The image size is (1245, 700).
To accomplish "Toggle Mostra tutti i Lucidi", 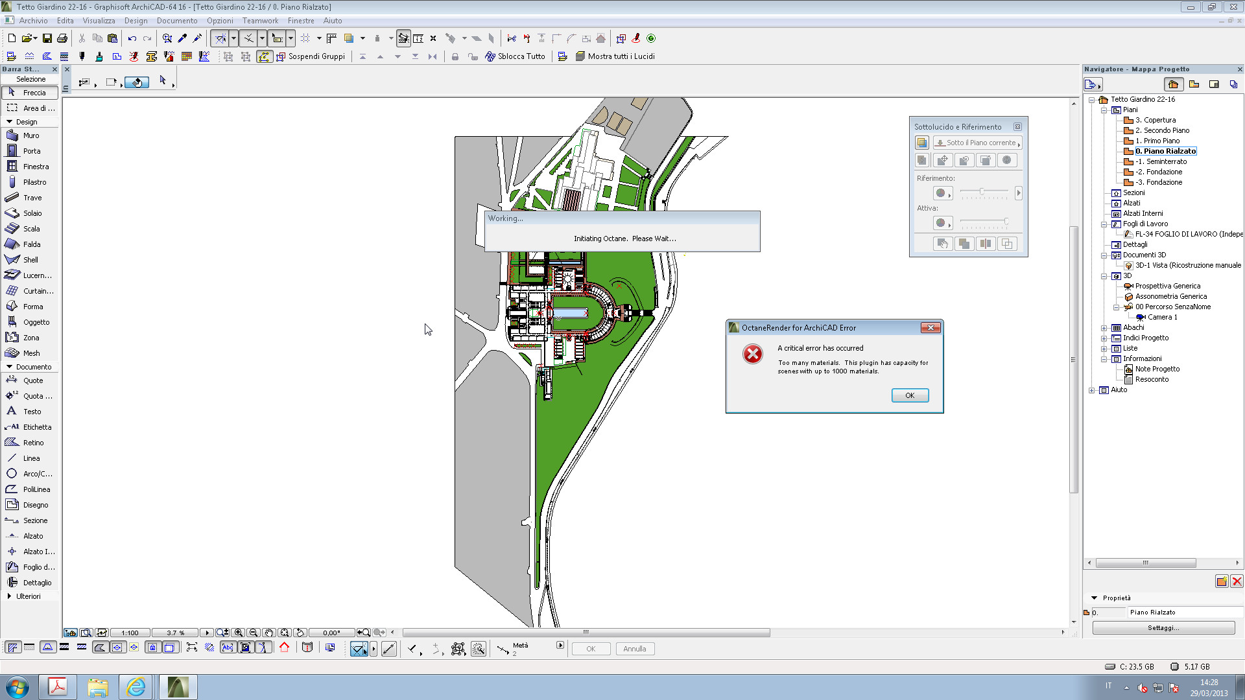I will coord(615,56).
